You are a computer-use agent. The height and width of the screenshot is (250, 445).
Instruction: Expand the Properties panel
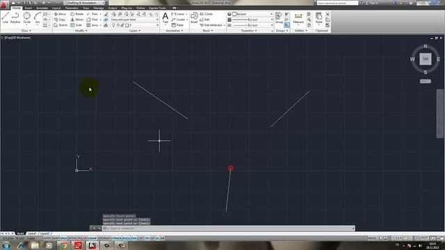[x=249, y=31]
